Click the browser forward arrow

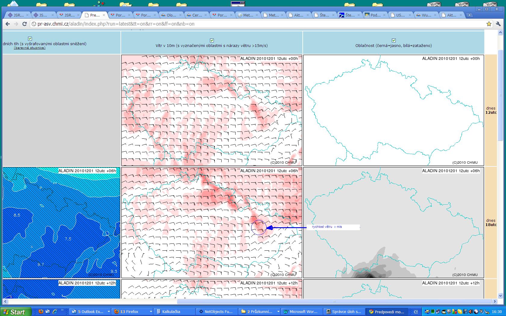[x=16, y=24]
